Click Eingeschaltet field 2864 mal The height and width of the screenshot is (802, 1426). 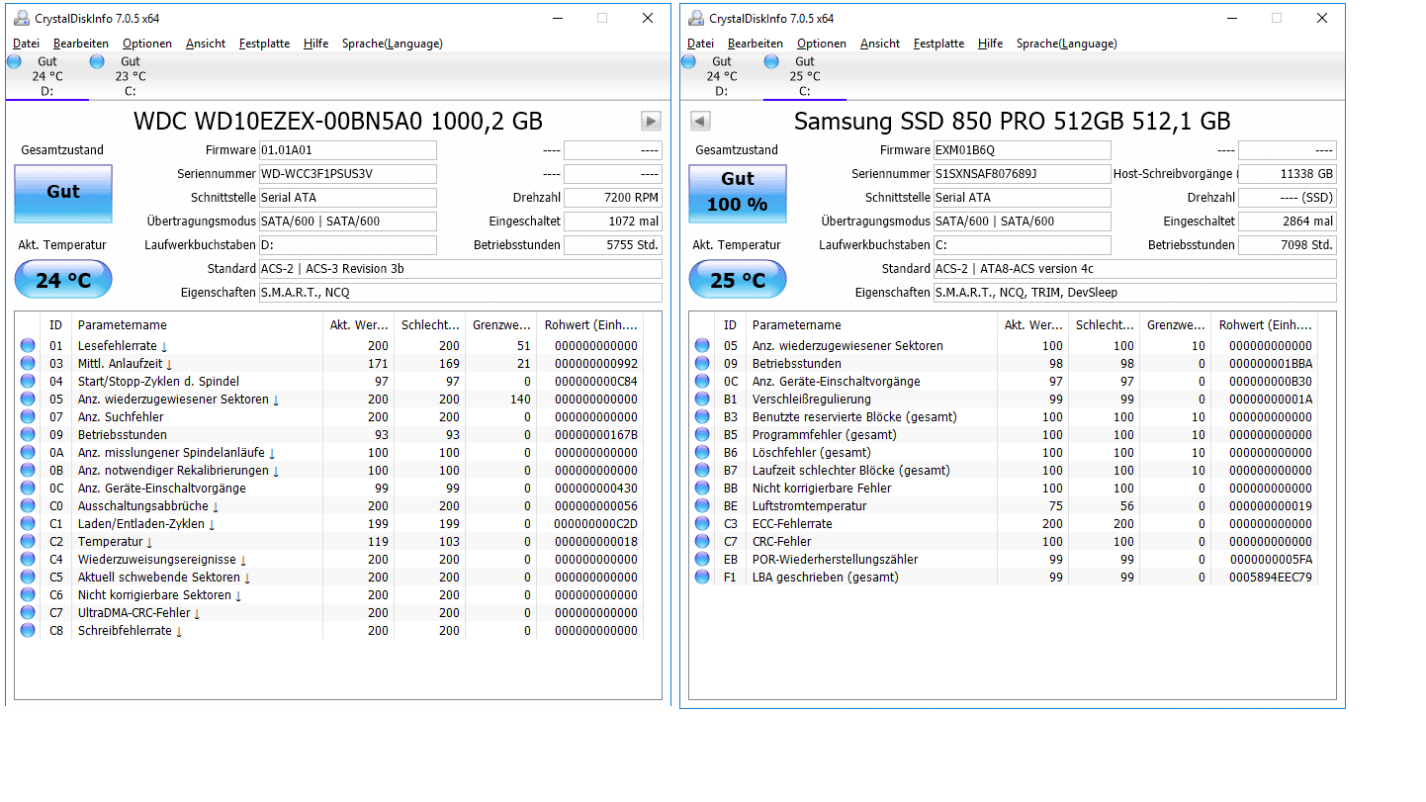pos(1288,222)
